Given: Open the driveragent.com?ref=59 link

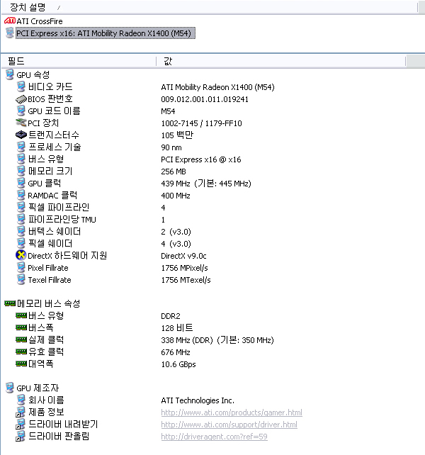Looking at the screenshot, I should click(x=214, y=437).
